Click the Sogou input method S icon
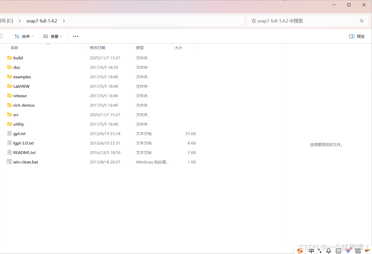 299,251
